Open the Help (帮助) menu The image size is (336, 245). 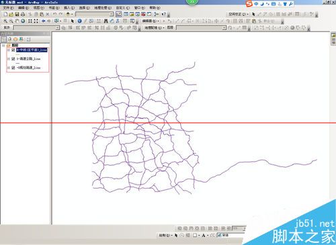(x=155, y=7)
